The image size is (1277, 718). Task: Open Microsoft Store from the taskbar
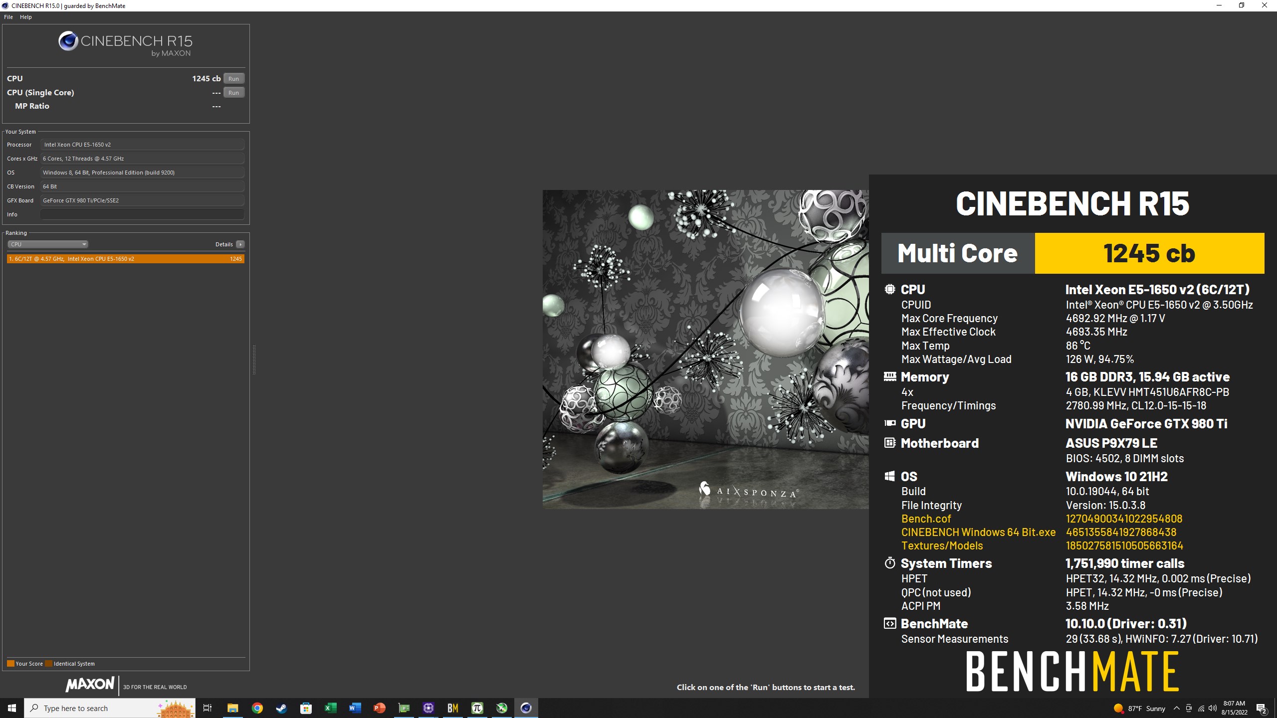[306, 708]
